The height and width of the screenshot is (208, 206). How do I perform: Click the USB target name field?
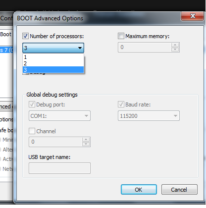[59, 168]
